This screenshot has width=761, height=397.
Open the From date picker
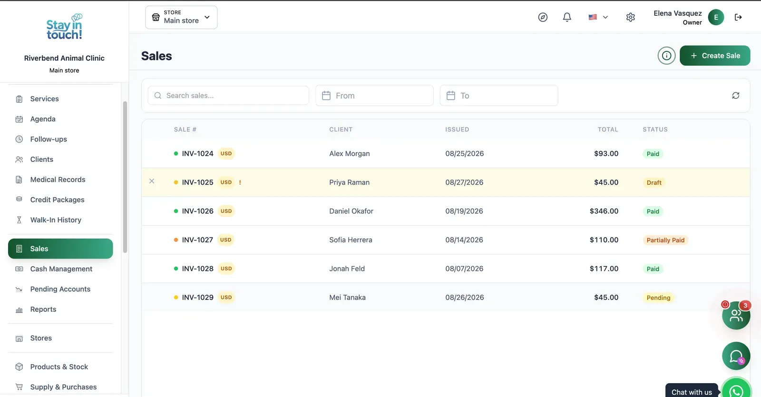[374, 96]
